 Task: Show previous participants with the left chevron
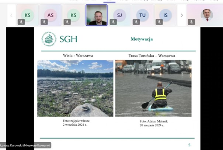11,15
